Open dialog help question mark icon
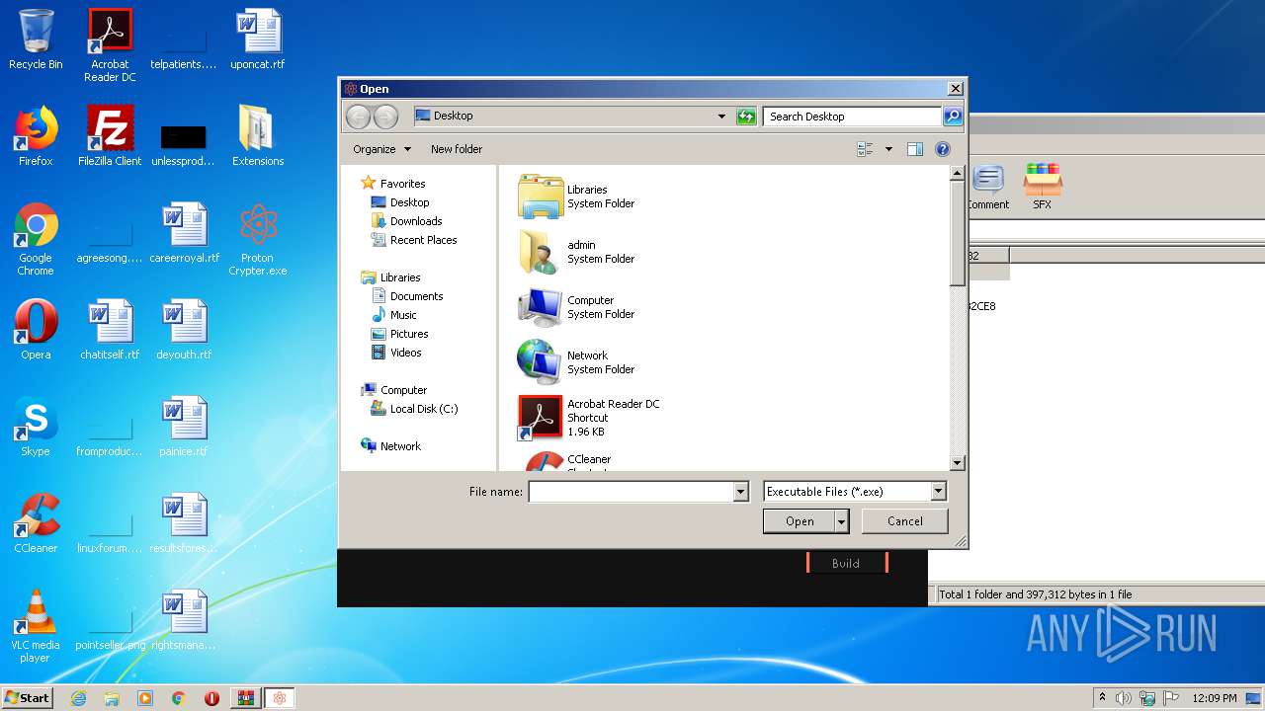1265x711 pixels. 943,149
